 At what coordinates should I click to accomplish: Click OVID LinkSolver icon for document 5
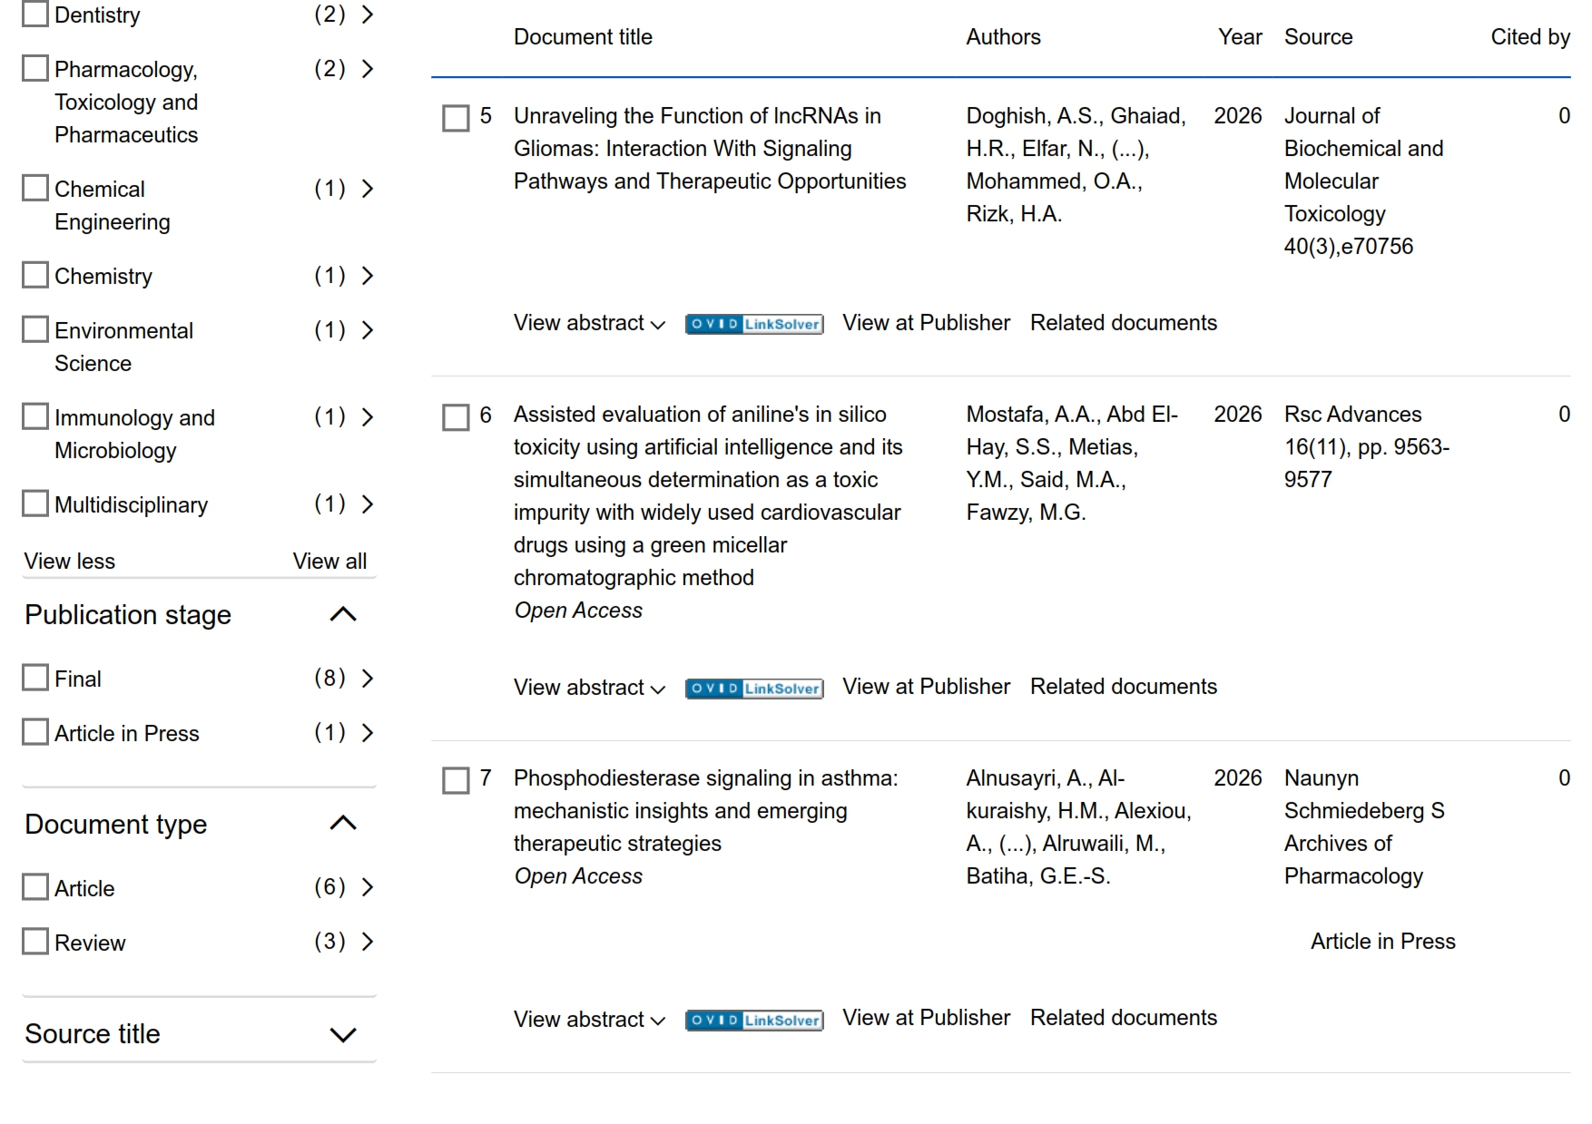click(x=753, y=324)
